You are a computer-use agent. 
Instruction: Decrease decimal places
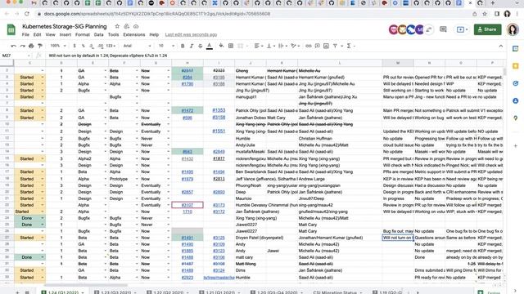pyautogui.click(x=92, y=46)
